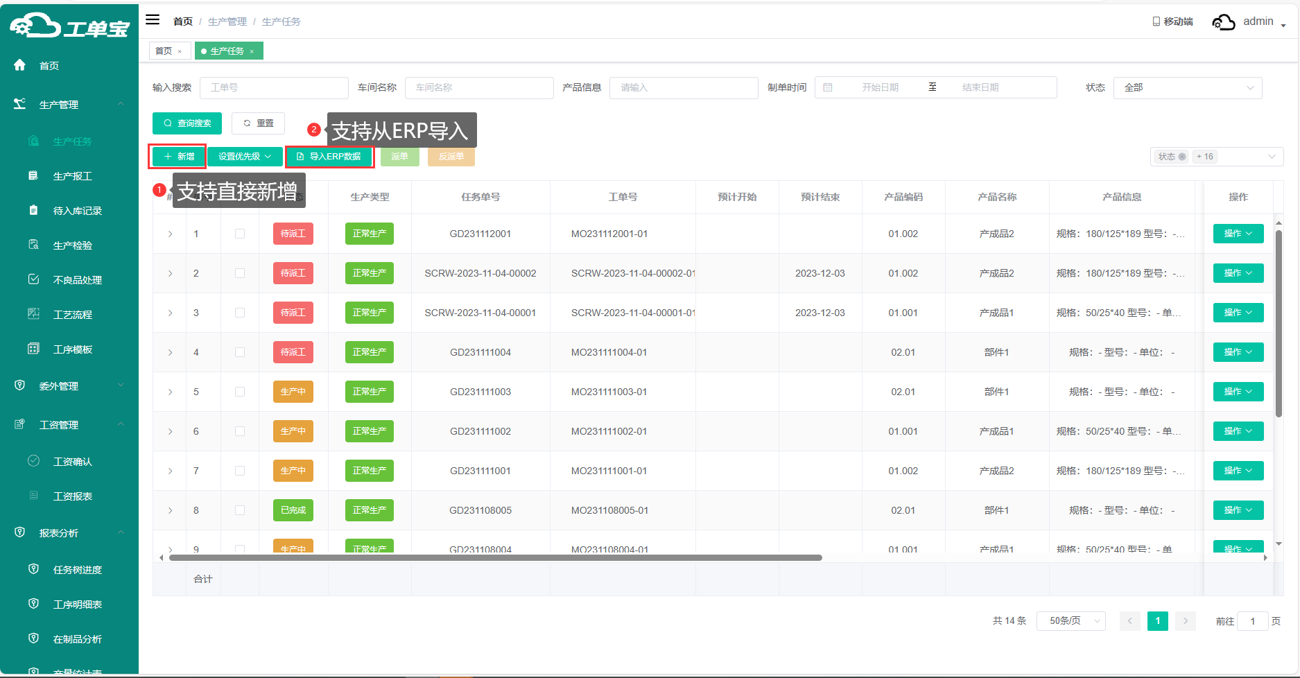Open 工资确认 in the sidebar menu
The height and width of the screenshot is (678, 1300).
tap(72, 462)
